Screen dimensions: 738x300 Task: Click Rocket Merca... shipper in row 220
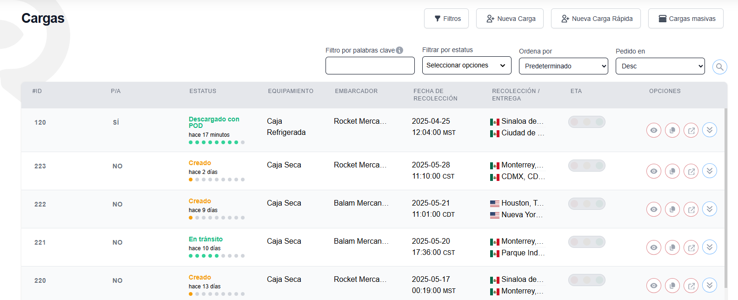tap(360, 279)
